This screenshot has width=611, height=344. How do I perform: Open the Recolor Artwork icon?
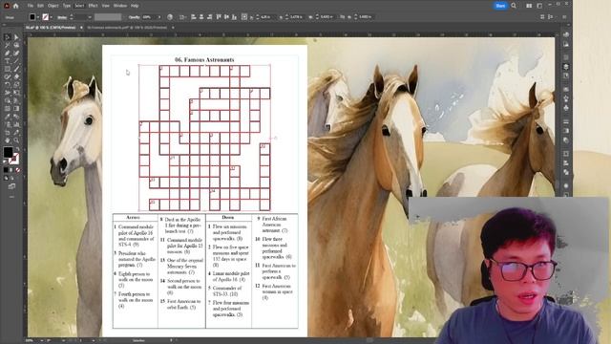[x=170, y=17]
